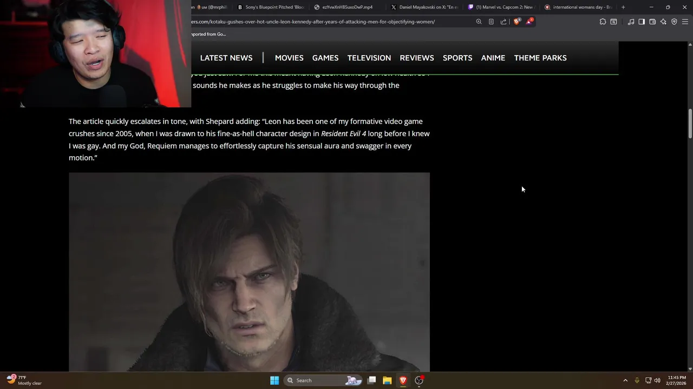
Task: Open the clock showing 11:45 PM
Action: click(677, 380)
